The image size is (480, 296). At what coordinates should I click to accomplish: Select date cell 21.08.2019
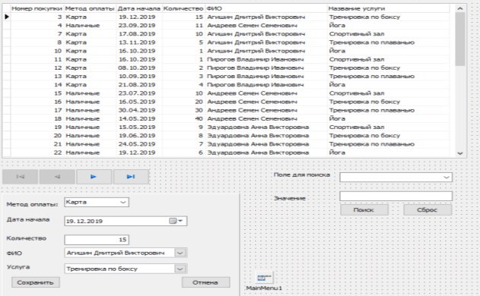point(137,84)
